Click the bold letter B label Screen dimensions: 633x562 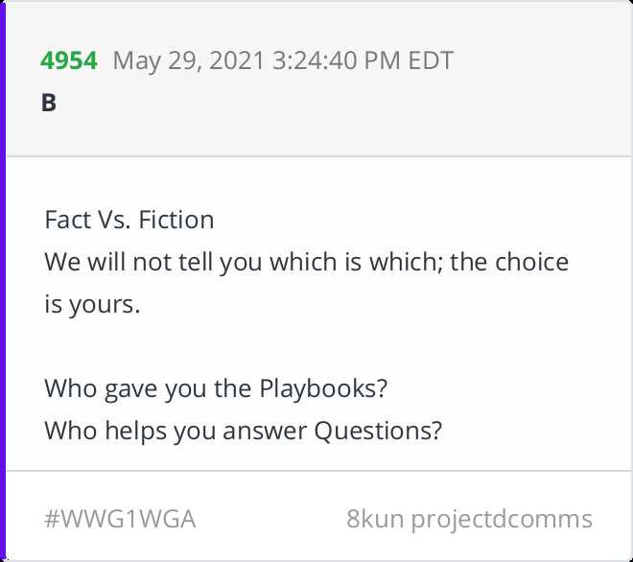[49, 104]
